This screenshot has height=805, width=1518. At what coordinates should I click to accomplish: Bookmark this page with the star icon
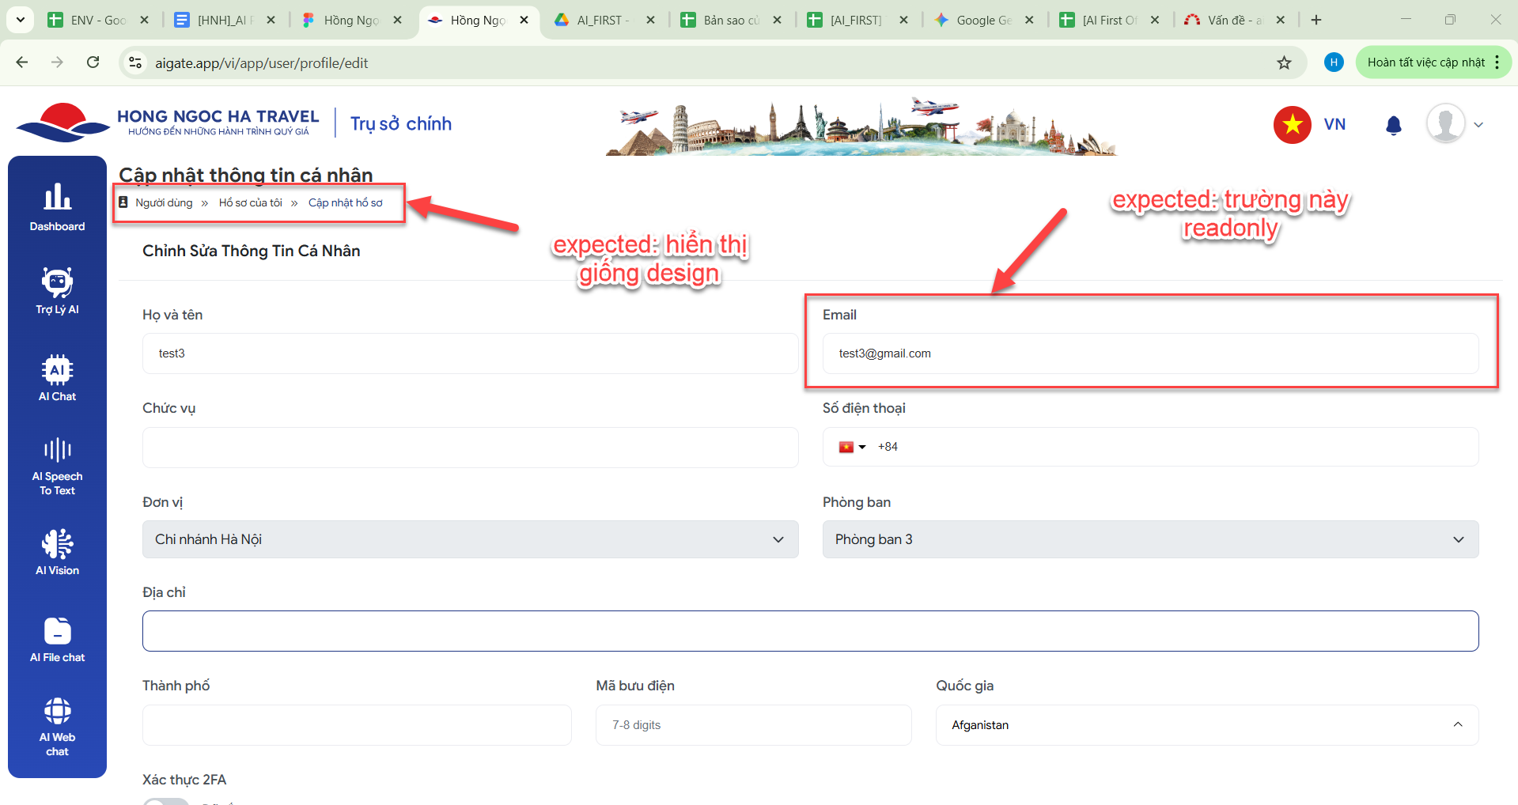[x=1284, y=63]
